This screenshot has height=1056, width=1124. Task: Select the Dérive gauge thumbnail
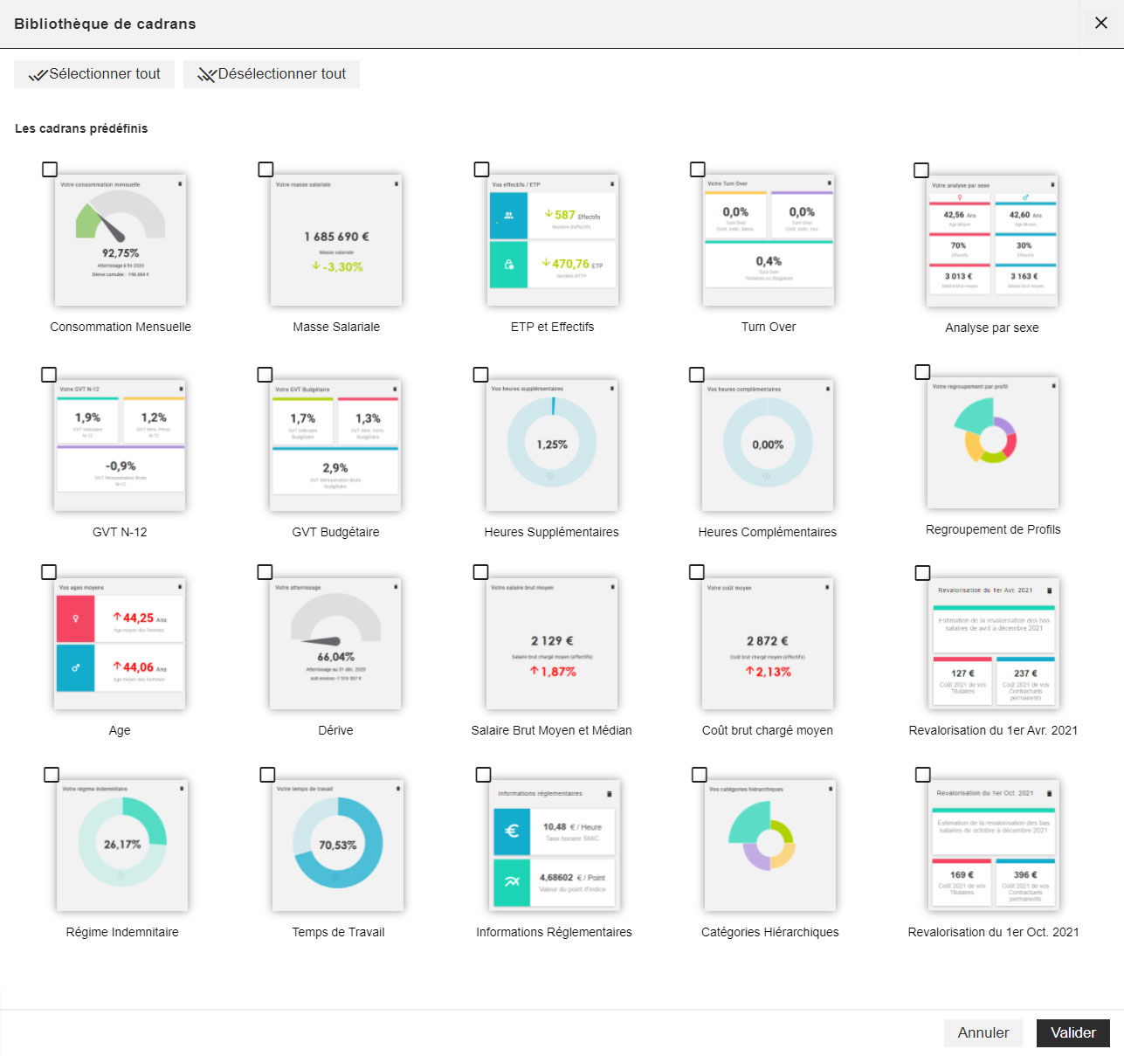coord(335,643)
